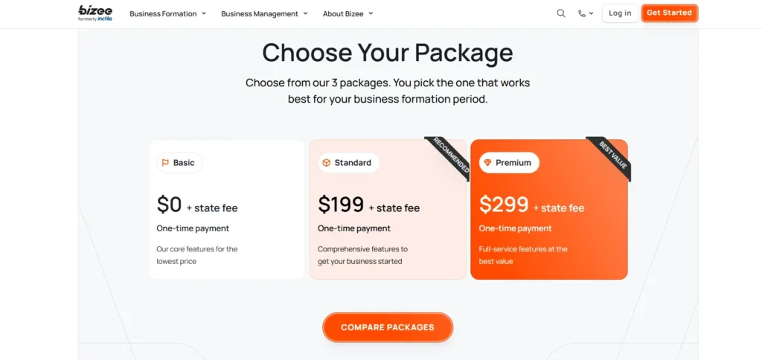Expand the phone number dropdown chevron

(592, 13)
